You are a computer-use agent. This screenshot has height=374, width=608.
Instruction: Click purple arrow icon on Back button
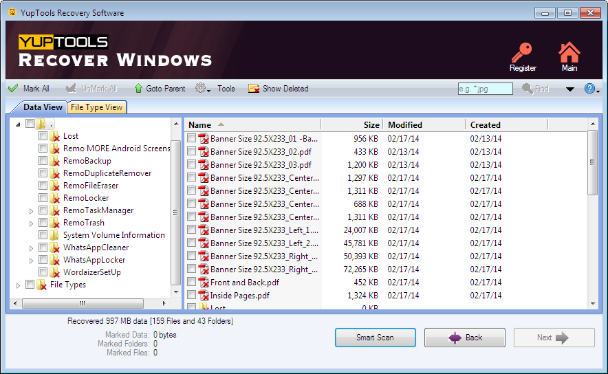pos(455,338)
